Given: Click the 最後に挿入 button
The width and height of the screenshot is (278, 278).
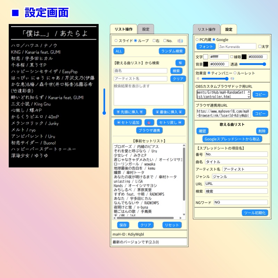Looking at the screenshot, I should pos(169,112).
